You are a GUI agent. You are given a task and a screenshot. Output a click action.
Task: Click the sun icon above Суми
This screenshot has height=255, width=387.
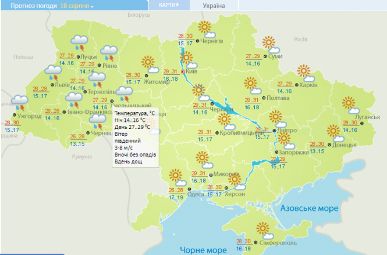pyautogui.click(x=268, y=42)
